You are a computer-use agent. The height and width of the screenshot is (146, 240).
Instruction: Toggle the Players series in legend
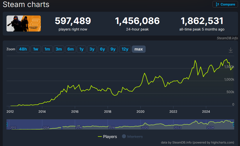(x=107, y=136)
